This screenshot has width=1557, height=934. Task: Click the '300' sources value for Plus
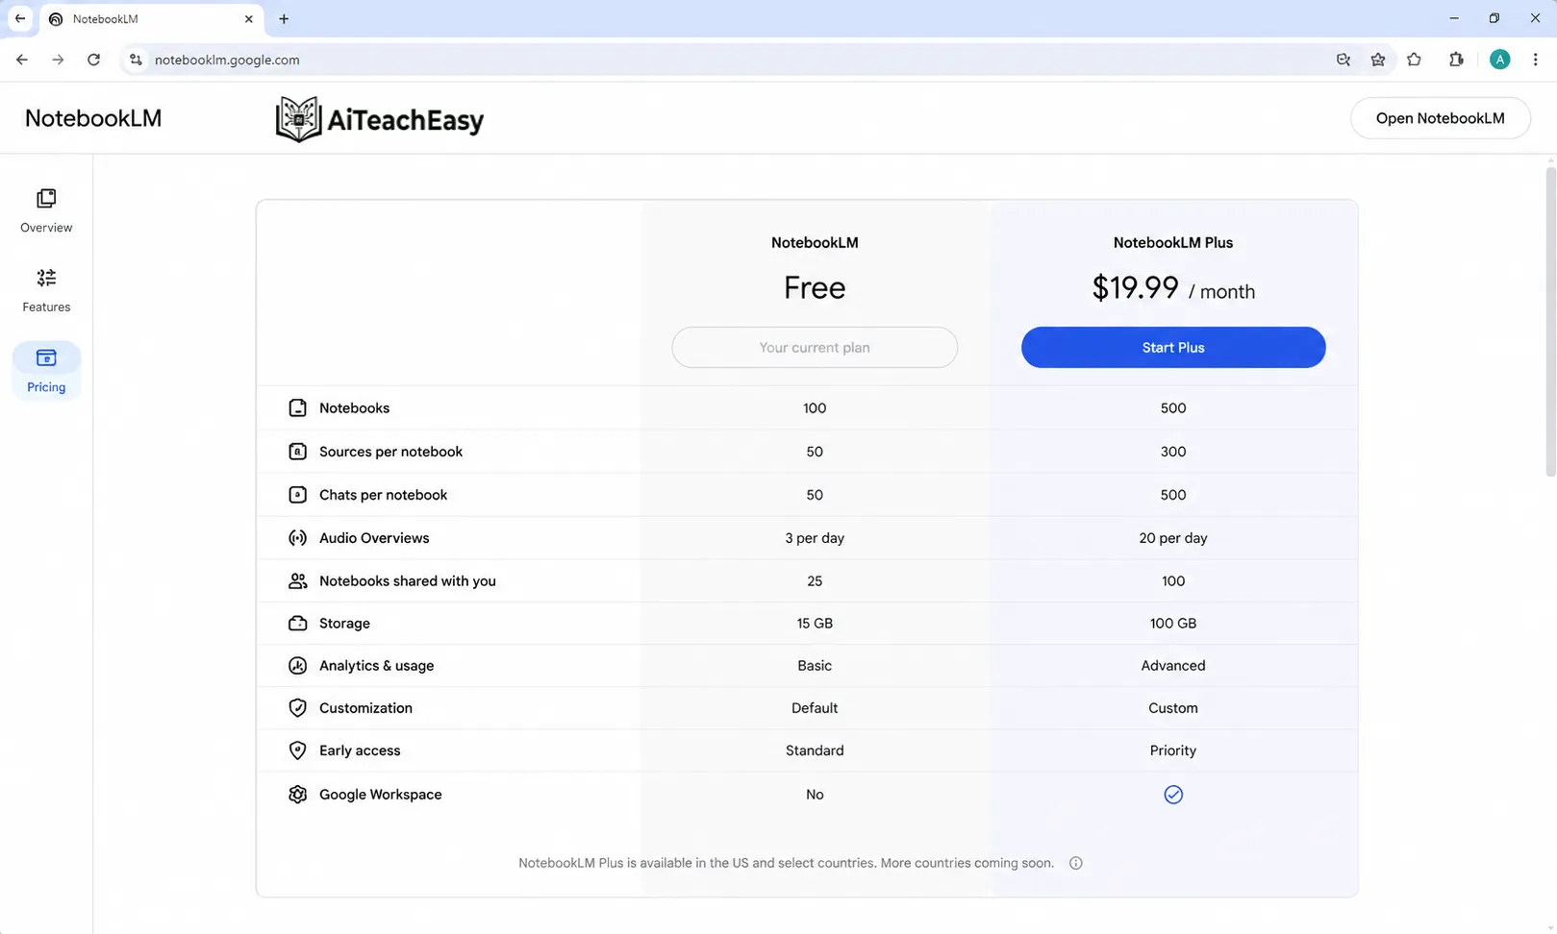(1173, 452)
